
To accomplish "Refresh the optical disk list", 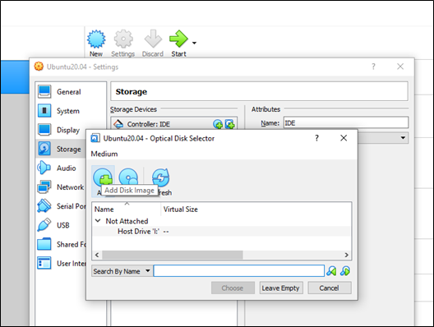I will 161,177.
